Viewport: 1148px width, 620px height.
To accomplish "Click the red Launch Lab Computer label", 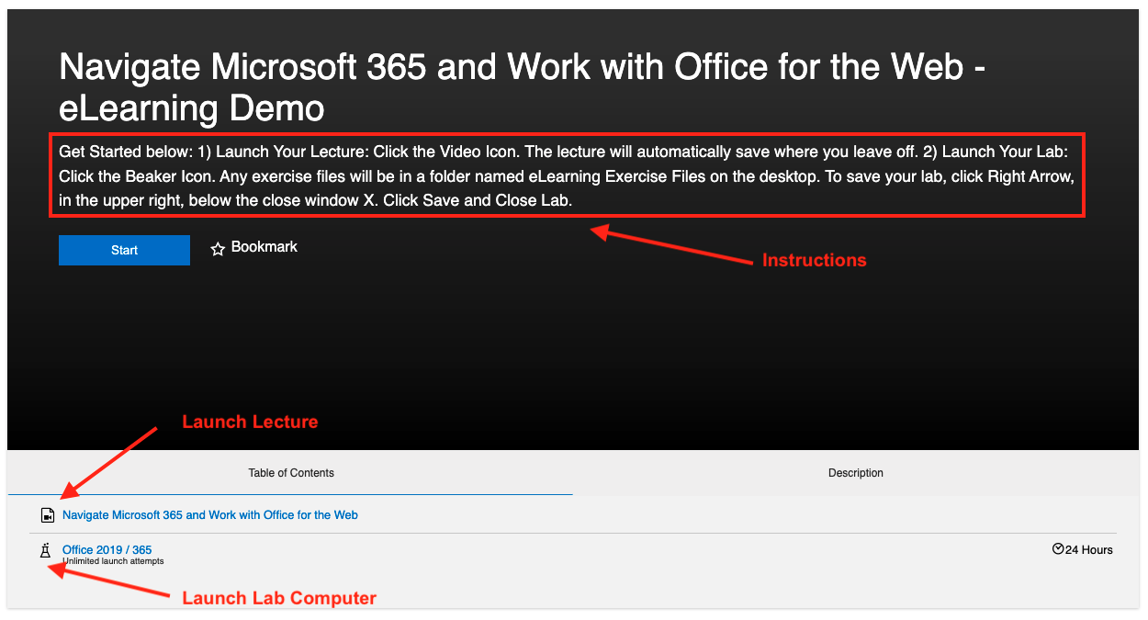I will coord(279,598).
